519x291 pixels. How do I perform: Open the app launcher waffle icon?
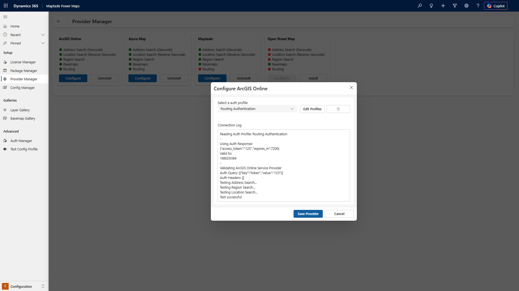(x=6, y=6)
